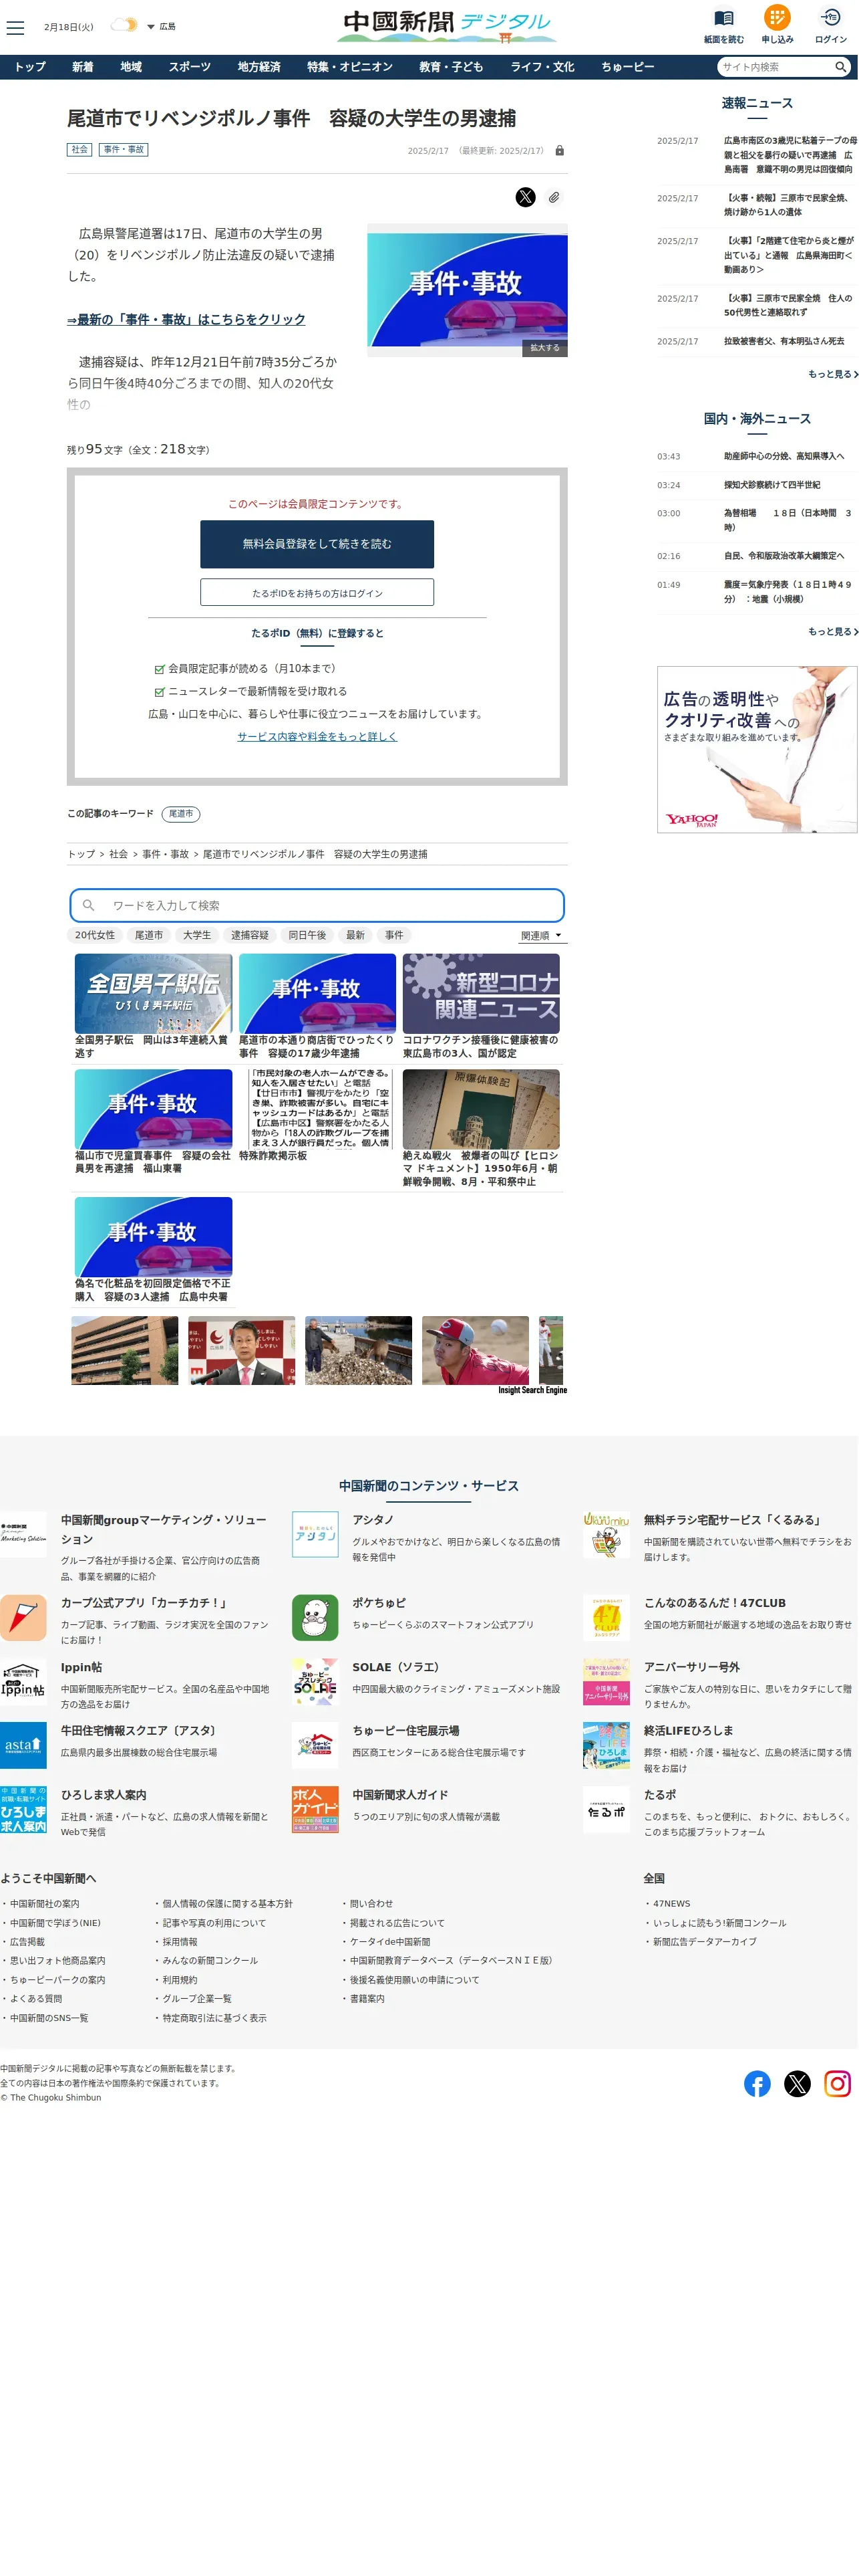Screen dimensions: 859x2576
Task: Open the 関連順 sort dropdown
Action: click(541, 937)
